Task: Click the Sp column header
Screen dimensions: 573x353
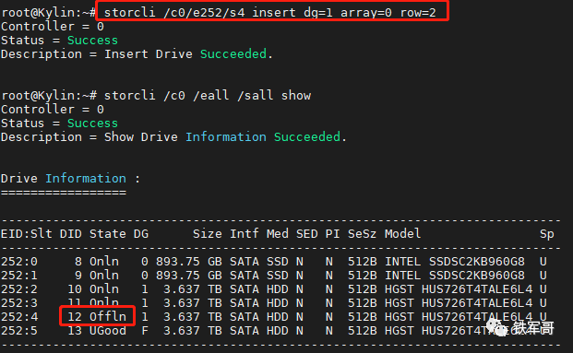Action: click(x=546, y=233)
